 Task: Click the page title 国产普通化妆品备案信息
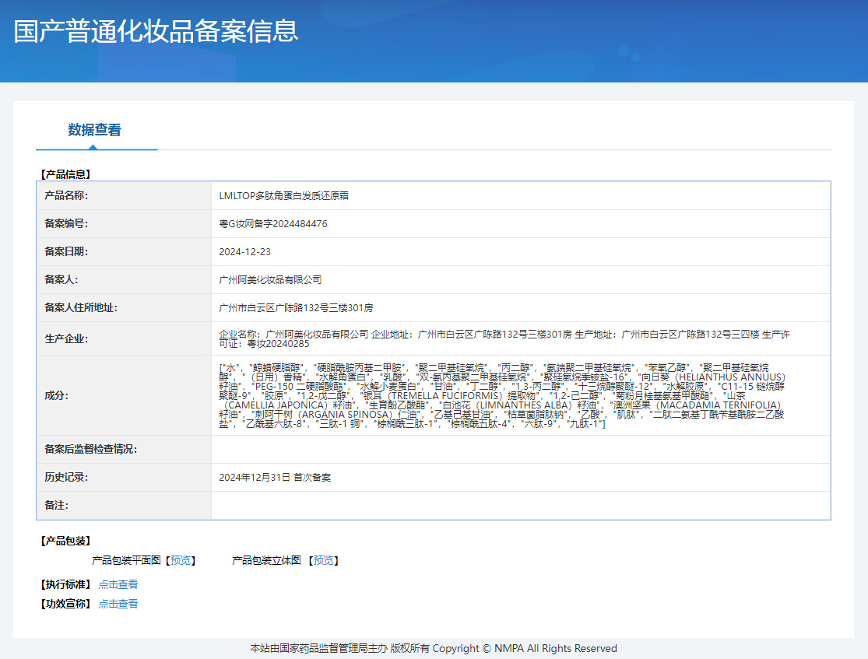tap(156, 31)
